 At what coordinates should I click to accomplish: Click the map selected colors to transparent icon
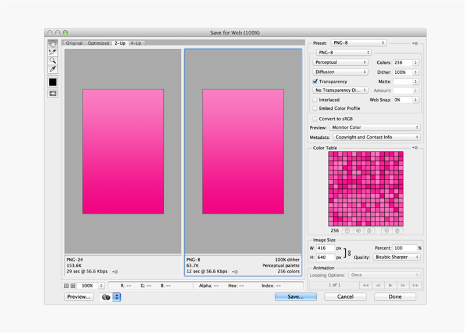(x=347, y=230)
